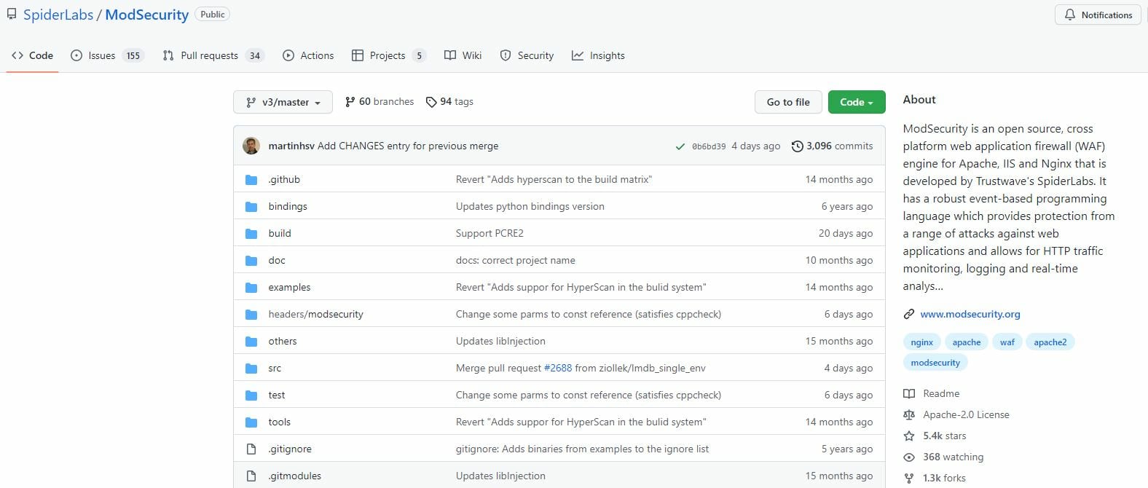The width and height of the screenshot is (1148, 488).
Task: Click the folder icon for tools
Action: pyautogui.click(x=251, y=422)
